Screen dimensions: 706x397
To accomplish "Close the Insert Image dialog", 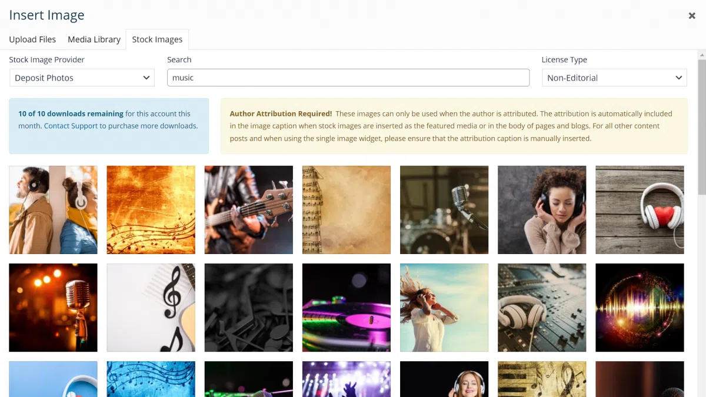I will click(691, 16).
